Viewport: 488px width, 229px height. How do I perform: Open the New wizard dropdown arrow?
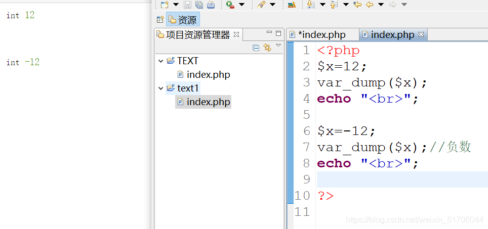tap(176, 5)
